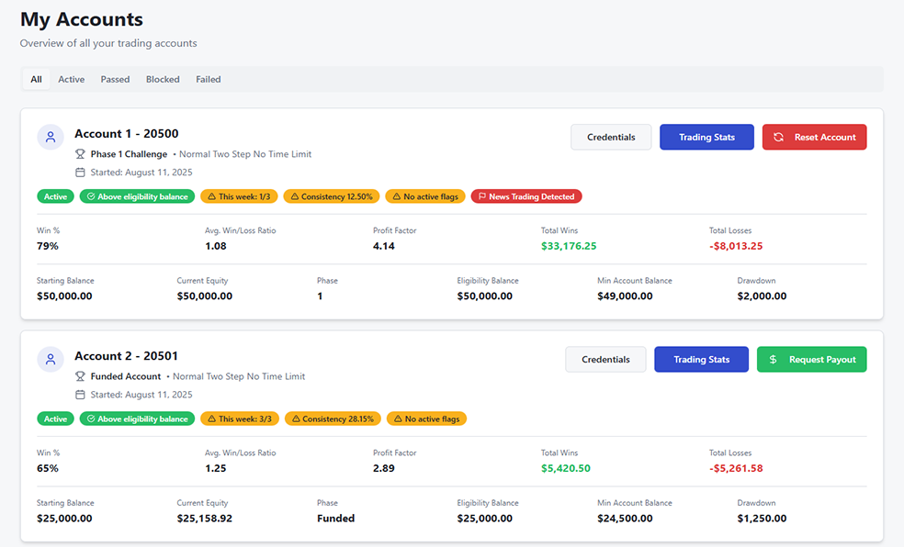Image resolution: width=904 pixels, height=547 pixels.
Task: Click the Consistency 12.50% badge
Action: tap(332, 196)
